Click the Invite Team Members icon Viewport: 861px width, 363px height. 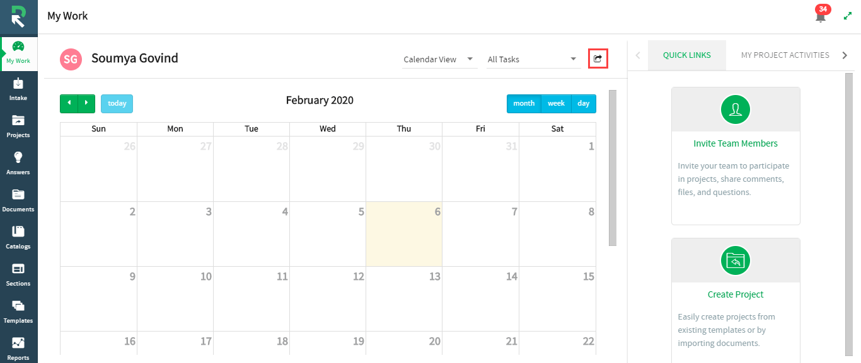(736, 109)
